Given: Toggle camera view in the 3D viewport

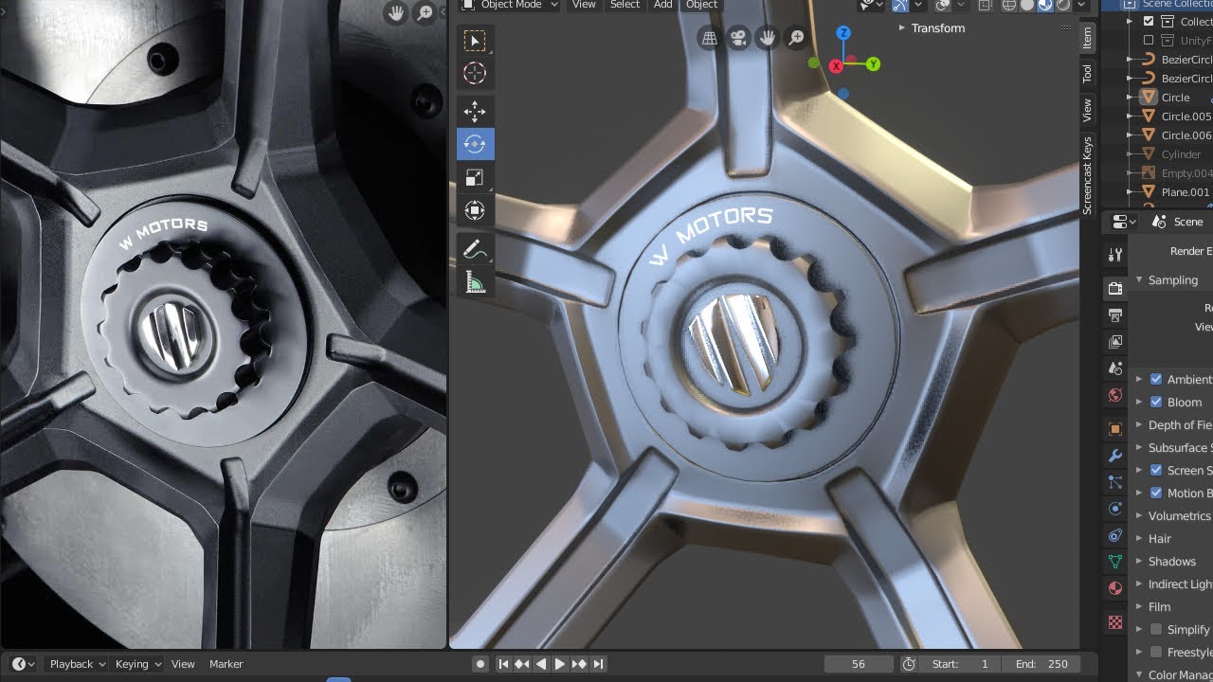Looking at the screenshot, I should 738,38.
